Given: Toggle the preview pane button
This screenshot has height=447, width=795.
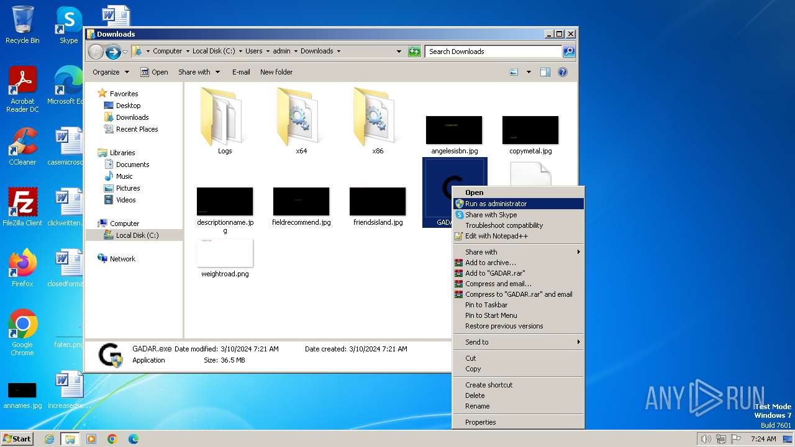Looking at the screenshot, I should [545, 72].
